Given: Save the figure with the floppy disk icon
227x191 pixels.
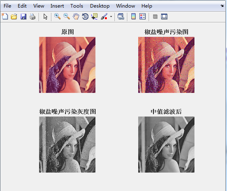Looking at the screenshot, I should pyautogui.click(x=23, y=16).
